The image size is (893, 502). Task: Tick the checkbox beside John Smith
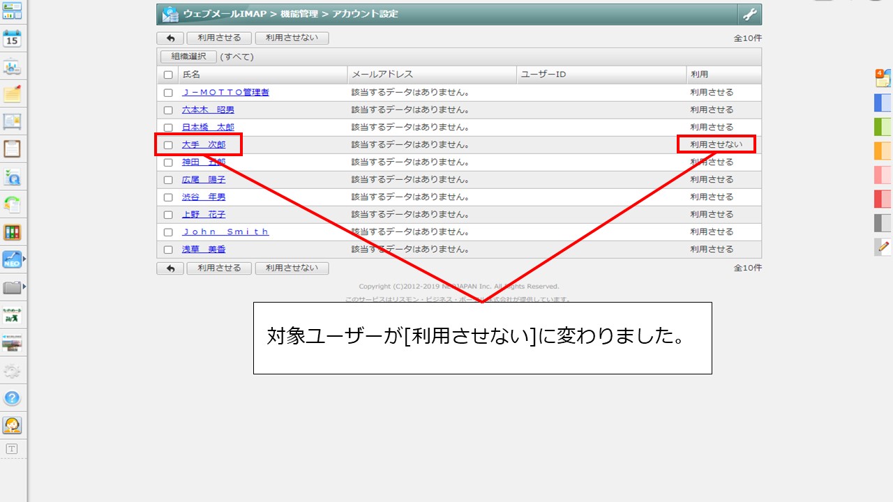(168, 232)
